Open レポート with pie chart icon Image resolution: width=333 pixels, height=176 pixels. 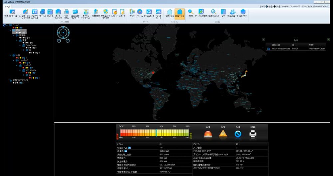pyautogui.click(x=115, y=13)
